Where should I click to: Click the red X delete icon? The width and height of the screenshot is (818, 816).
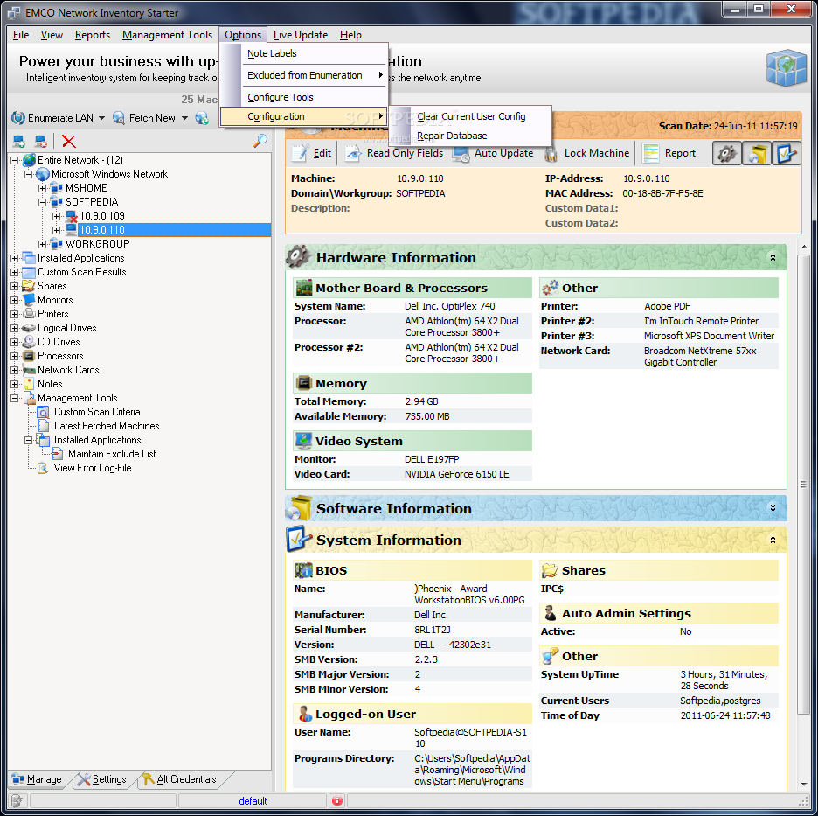pyautogui.click(x=68, y=141)
